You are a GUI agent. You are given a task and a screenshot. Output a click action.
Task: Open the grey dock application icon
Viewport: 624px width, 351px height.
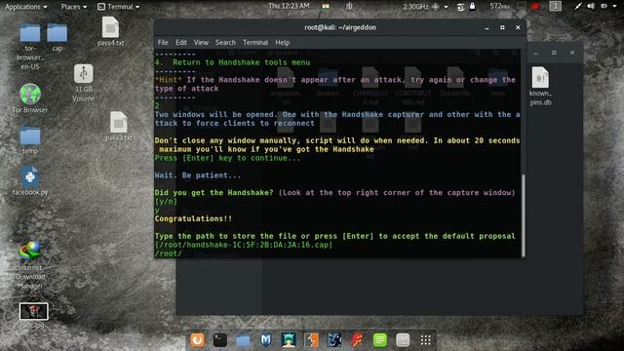pos(403,340)
